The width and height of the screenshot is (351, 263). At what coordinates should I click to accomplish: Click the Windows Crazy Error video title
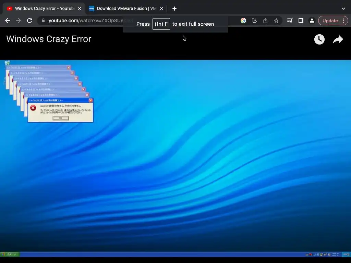pos(49,39)
